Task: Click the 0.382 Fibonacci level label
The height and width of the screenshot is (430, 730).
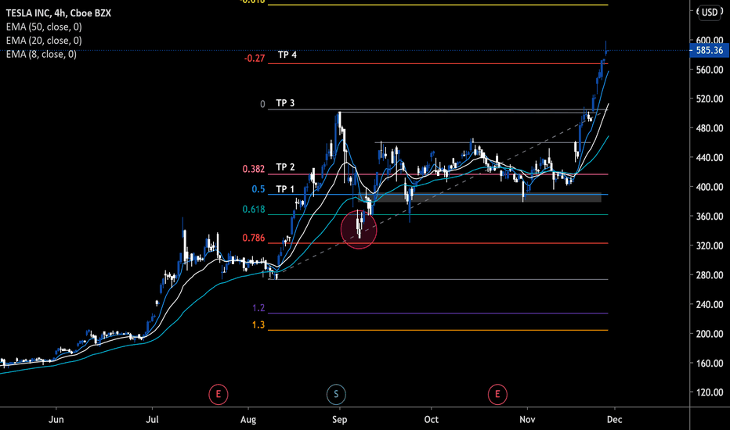Action: point(254,169)
